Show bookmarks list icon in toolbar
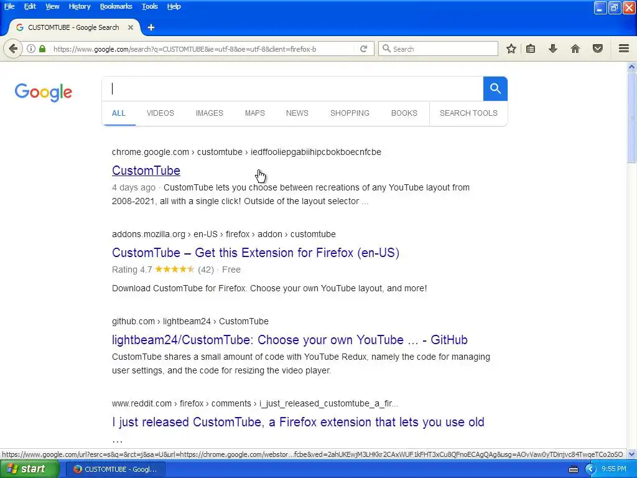 (531, 49)
